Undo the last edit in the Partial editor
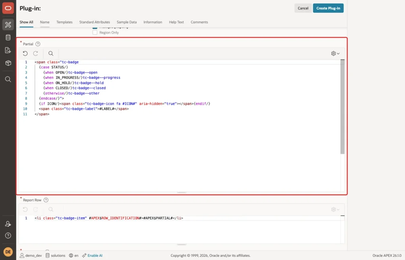405x260 pixels. tap(25, 53)
